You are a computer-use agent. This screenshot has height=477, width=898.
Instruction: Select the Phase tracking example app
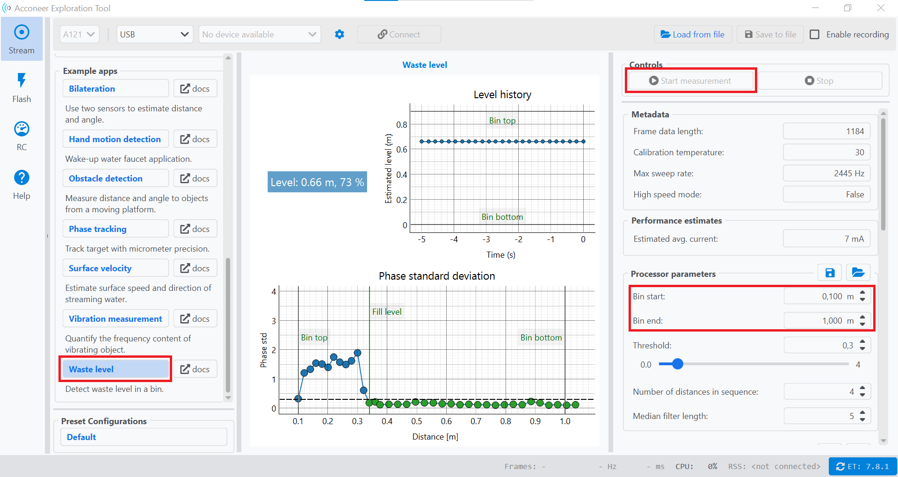coord(116,229)
